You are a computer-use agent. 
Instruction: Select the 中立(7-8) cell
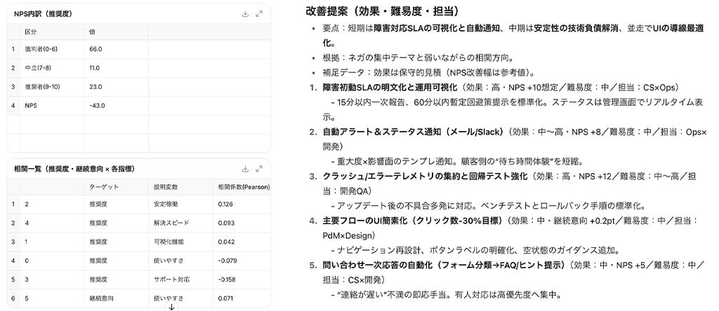click(x=37, y=68)
